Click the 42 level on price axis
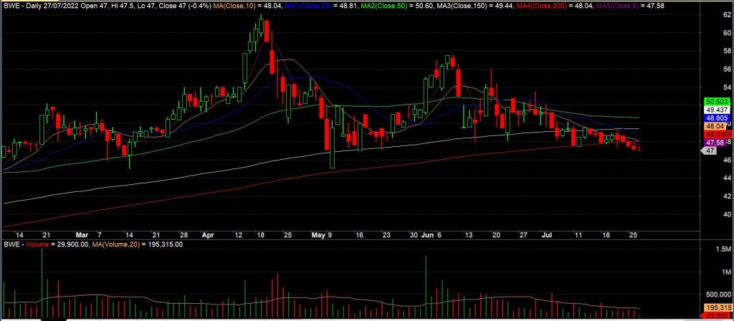 [x=728, y=196]
